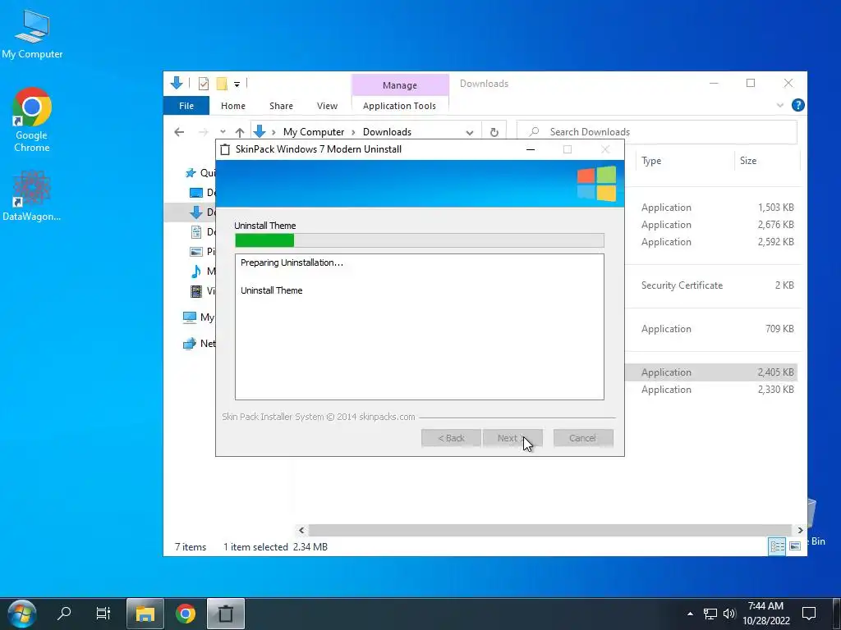Image resolution: width=841 pixels, height=630 pixels.
Task: Switch to the Share ribbon tab
Action: pyautogui.click(x=281, y=106)
